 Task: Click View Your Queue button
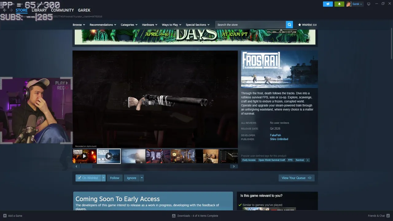point(296,178)
